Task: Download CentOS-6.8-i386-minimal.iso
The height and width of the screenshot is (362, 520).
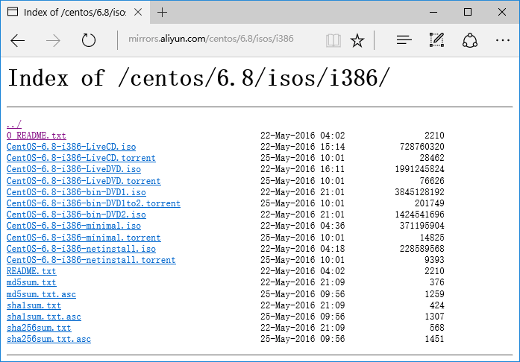Action: 74,226
